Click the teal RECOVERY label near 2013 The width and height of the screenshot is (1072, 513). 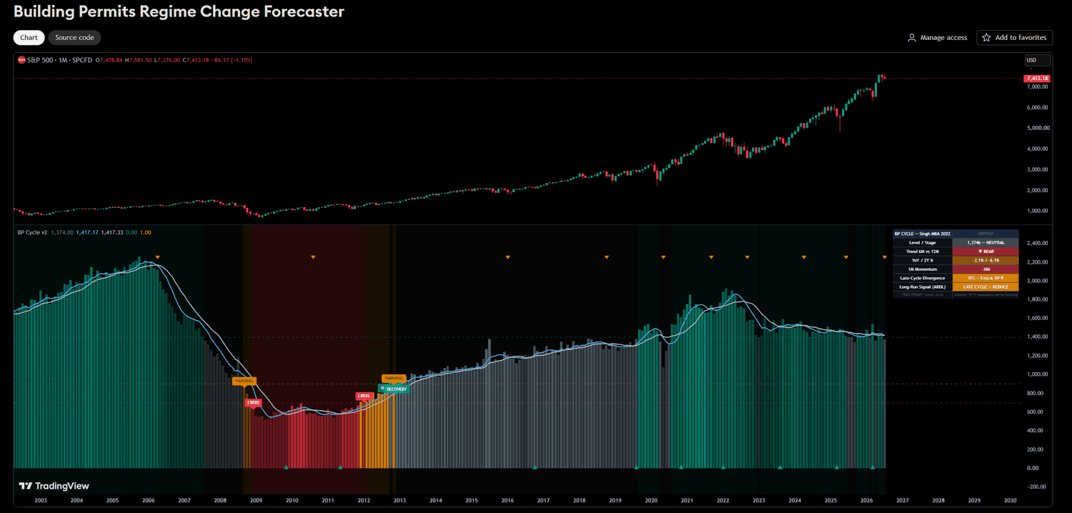pyautogui.click(x=397, y=389)
